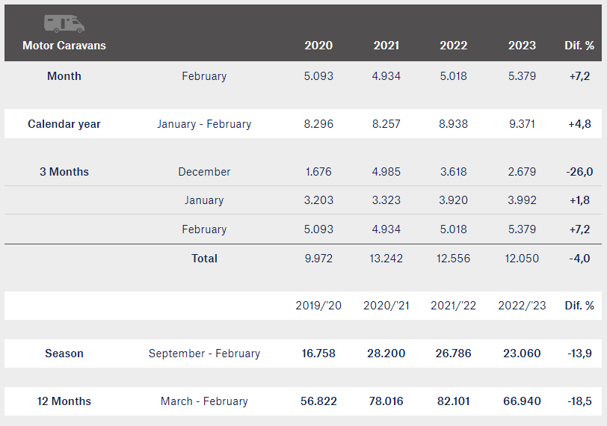Click the 2020 column header
The width and height of the screenshot is (607, 426).
[x=318, y=46]
